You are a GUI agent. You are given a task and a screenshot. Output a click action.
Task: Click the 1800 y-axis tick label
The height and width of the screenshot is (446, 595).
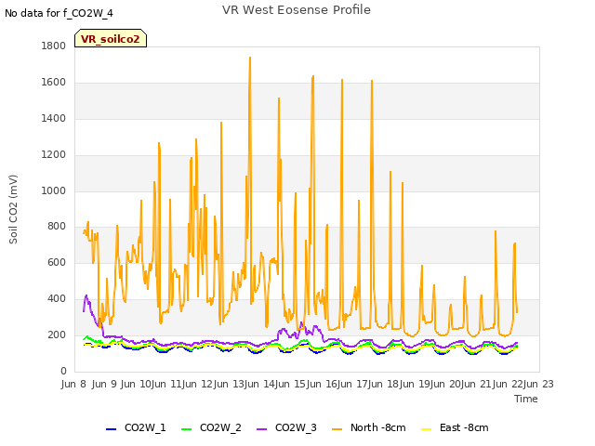pos(54,46)
